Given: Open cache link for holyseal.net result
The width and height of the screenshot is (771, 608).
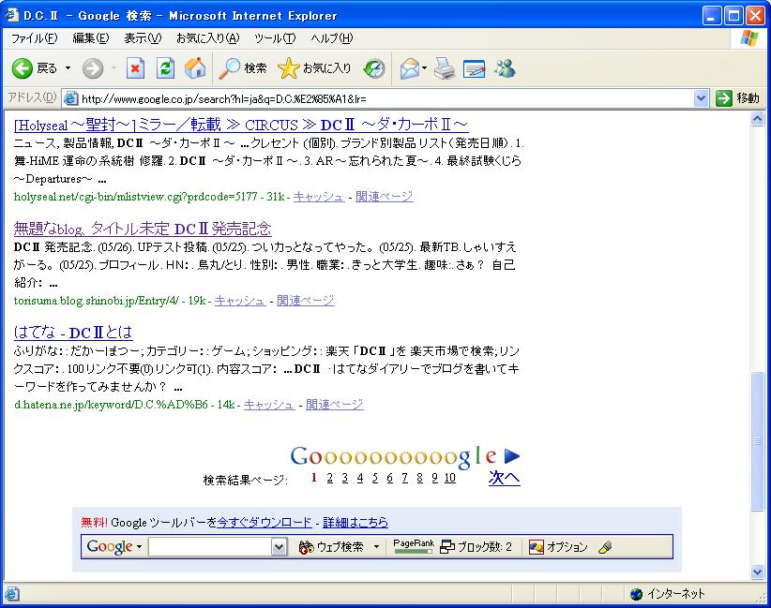Looking at the screenshot, I should 318,197.
